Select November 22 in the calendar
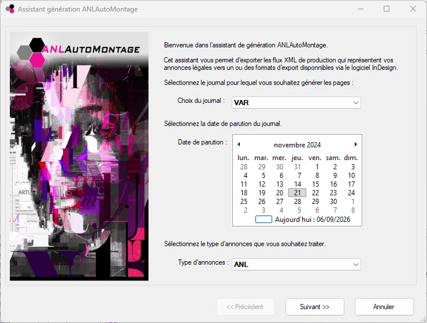 point(315,193)
